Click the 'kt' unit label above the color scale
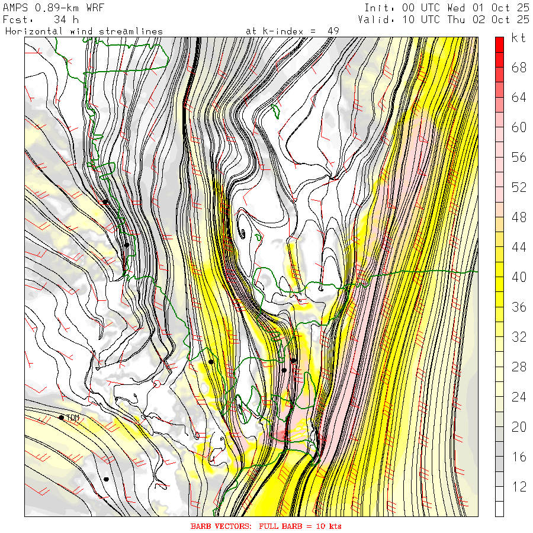Viewport: 533px width, 533px height. (518, 38)
